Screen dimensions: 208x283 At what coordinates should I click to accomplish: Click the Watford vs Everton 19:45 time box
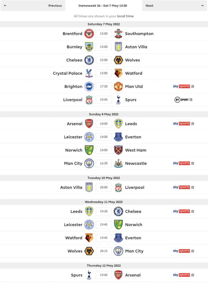pos(104,238)
